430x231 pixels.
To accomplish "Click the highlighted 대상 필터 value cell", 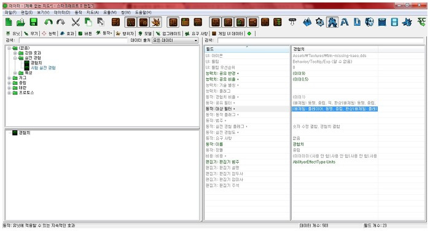I will [335, 109].
